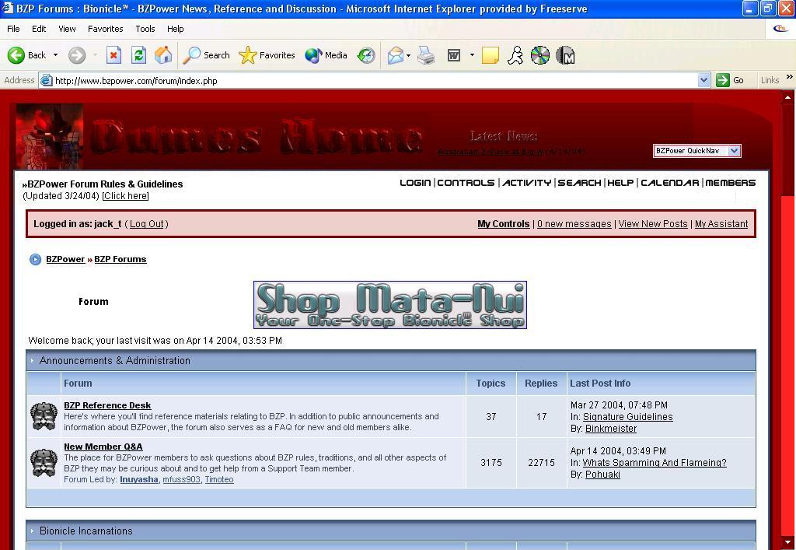Click the Mail envelope icon
The image size is (796, 550).
coord(396,55)
